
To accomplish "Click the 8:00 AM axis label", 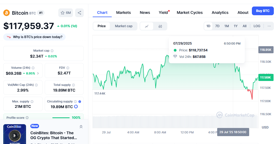I will [160, 132].
